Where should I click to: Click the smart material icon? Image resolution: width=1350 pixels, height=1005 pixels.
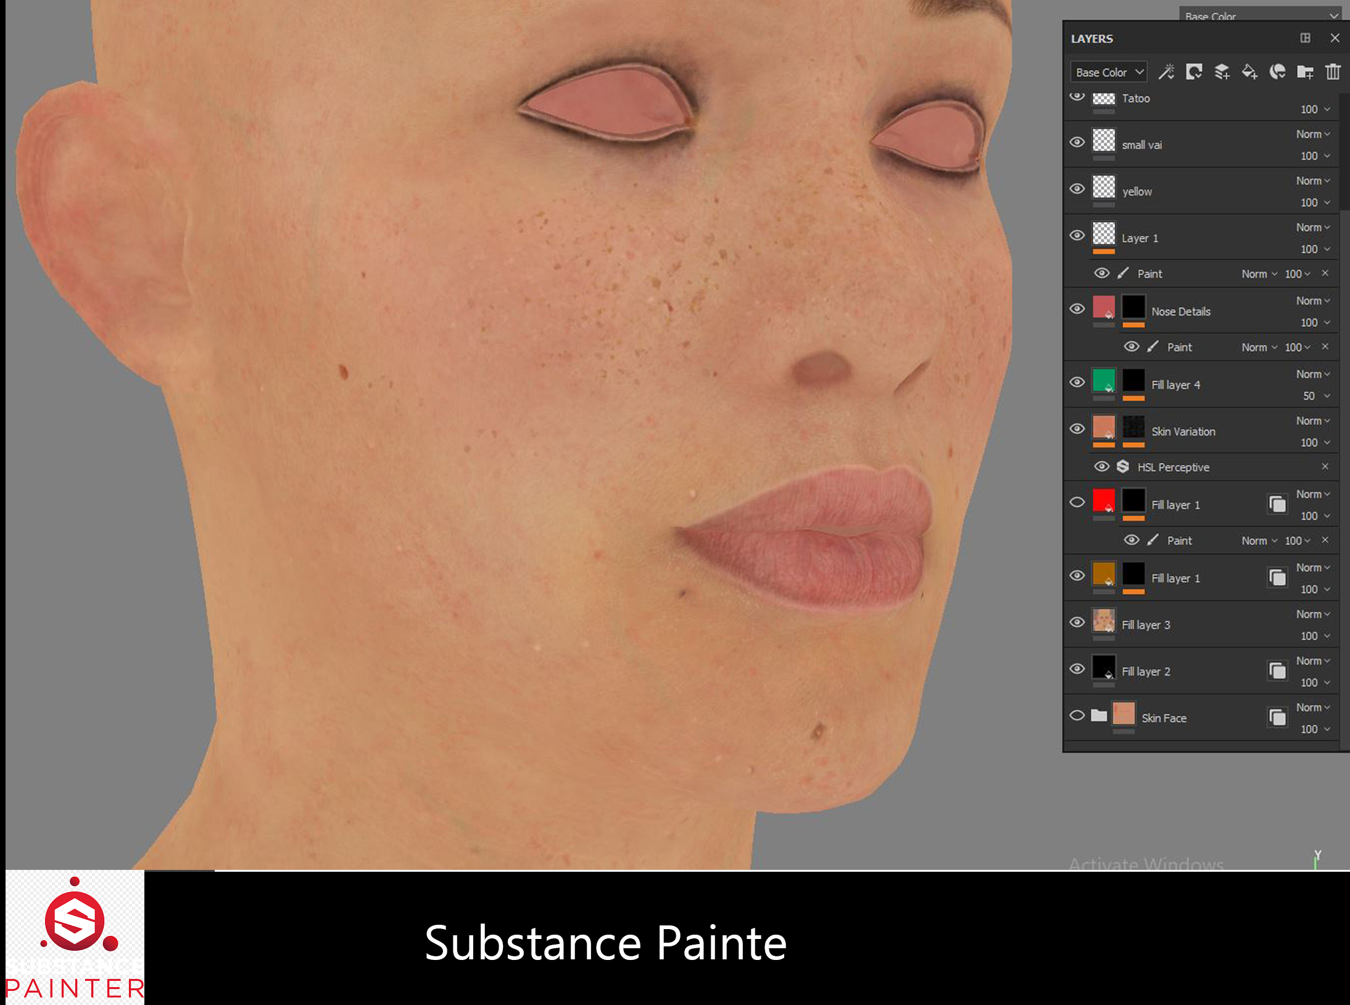click(1277, 72)
